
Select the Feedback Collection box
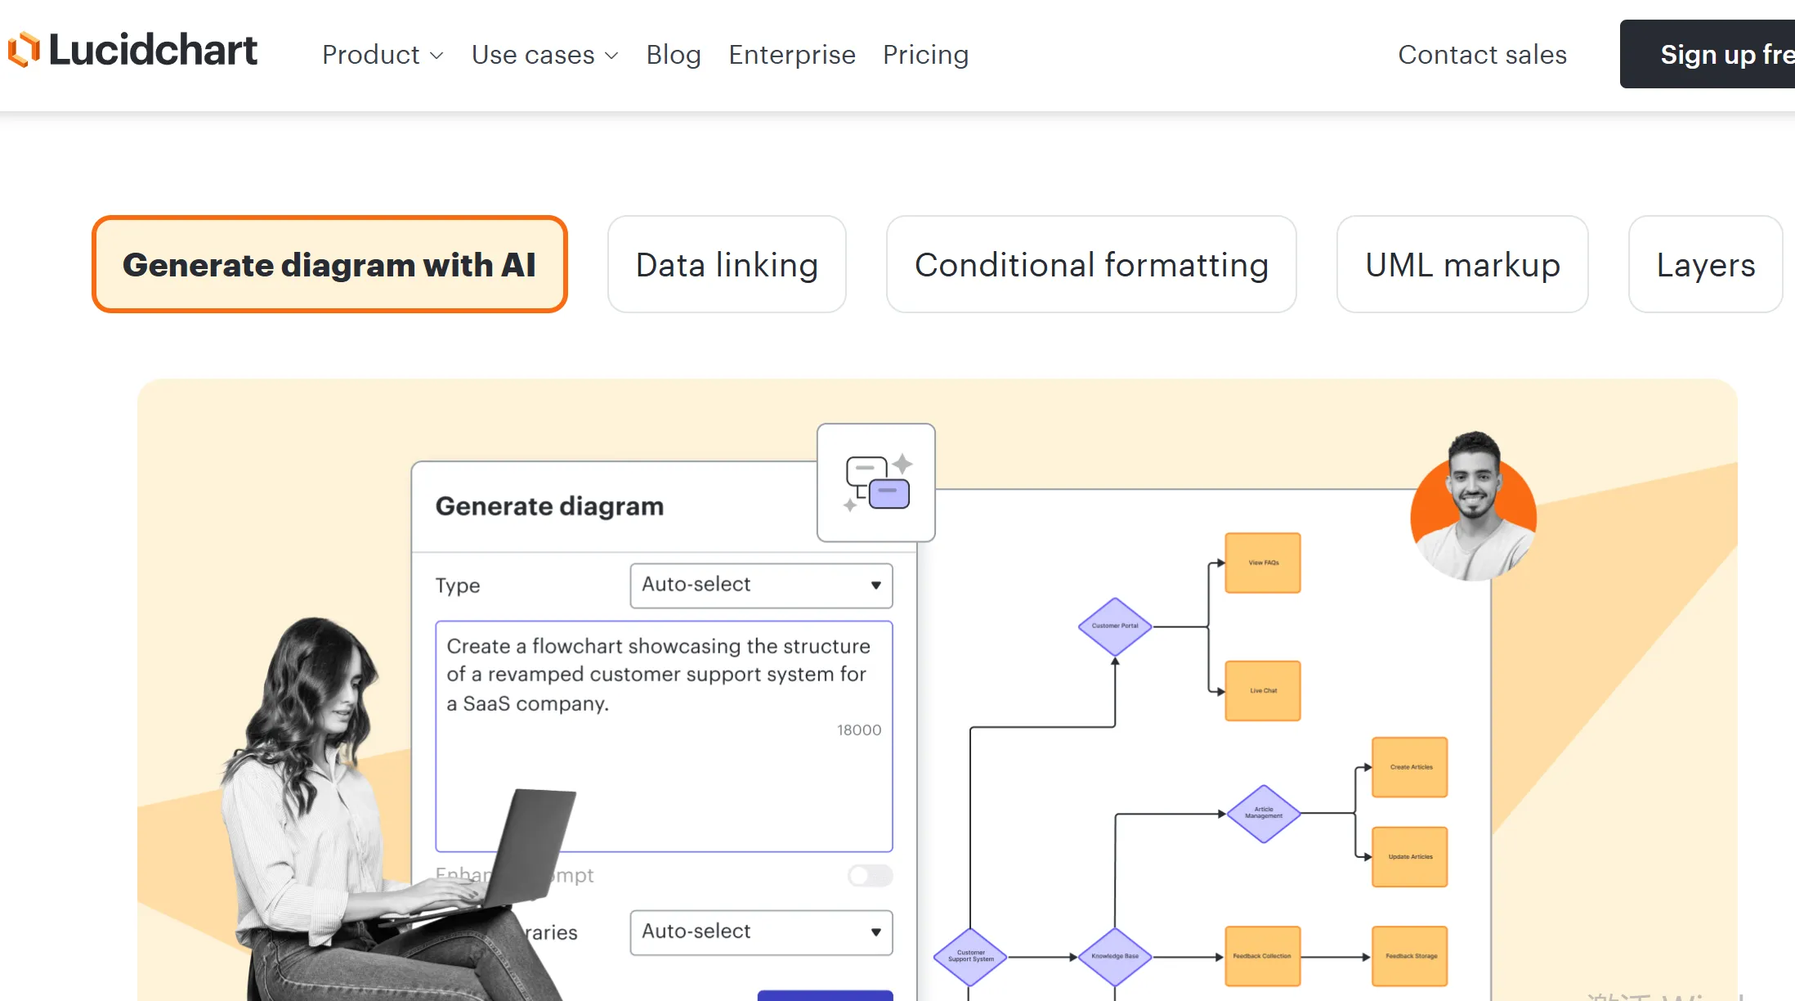[x=1262, y=956]
